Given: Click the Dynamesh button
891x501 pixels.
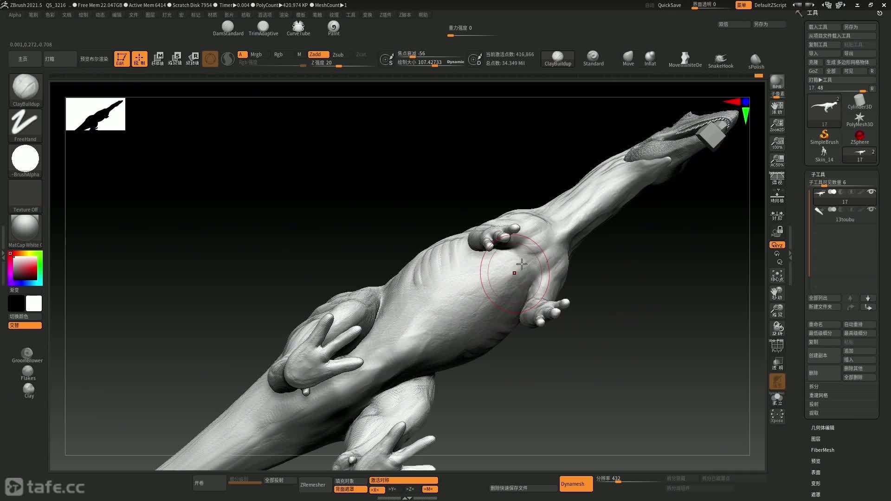Looking at the screenshot, I should pyautogui.click(x=576, y=484).
